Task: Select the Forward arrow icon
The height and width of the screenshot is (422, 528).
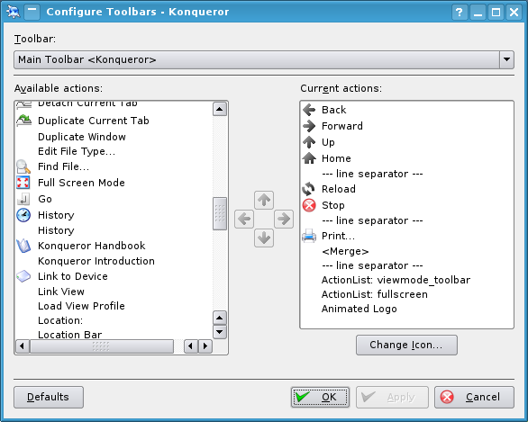Action: point(309,126)
